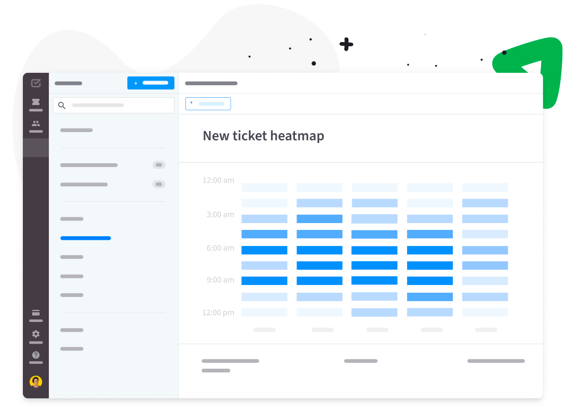Click the checkmark logo icon in sidebar
The image size is (565, 416).
[36, 83]
